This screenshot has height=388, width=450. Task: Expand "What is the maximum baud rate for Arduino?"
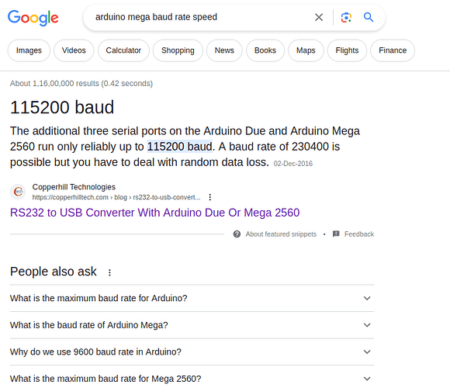pyautogui.click(x=192, y=298)
